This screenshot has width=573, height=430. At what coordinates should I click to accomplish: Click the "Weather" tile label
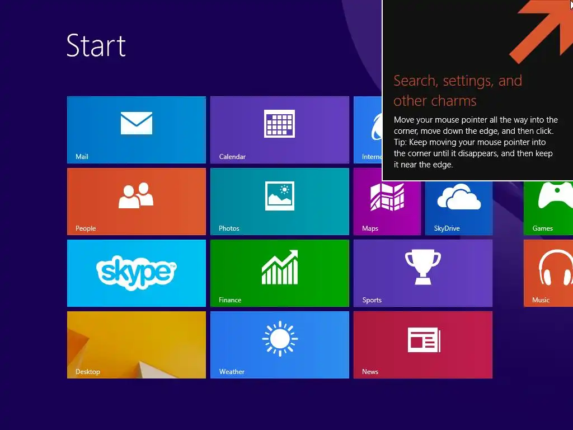232,372
